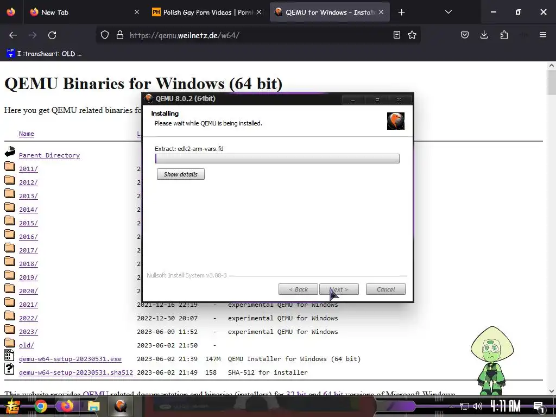Open qemu-w64-setup-20230531.sha512 file link
This screenshot has height=417, width=556.
(x=76, y=372)
